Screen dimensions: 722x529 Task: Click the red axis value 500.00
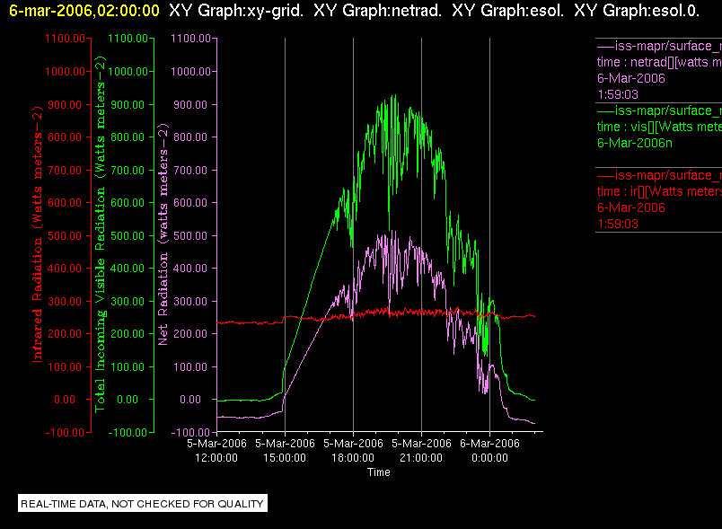point(65,235)
